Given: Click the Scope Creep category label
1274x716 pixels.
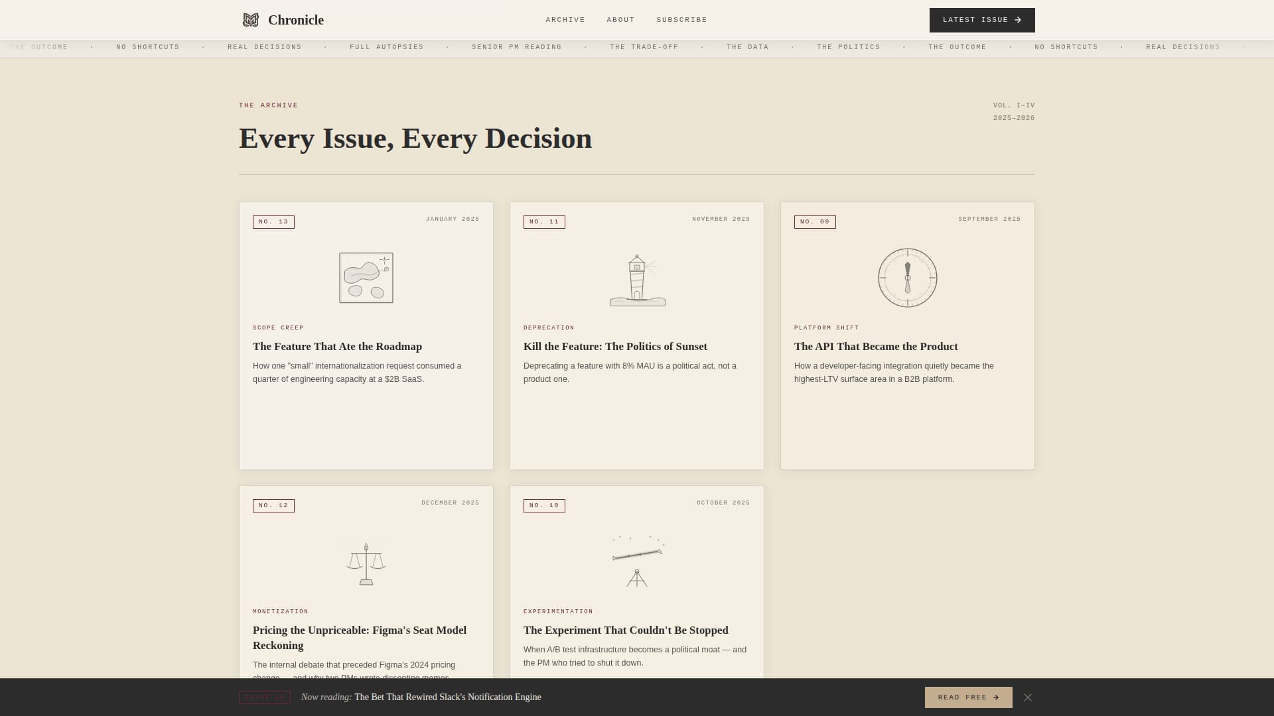Looking at the screenshot, I should point(278,328).
